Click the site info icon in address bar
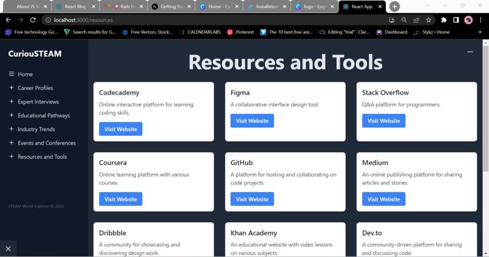The height and width of the screenshot is (257, 489). click(x=48, y=20)
